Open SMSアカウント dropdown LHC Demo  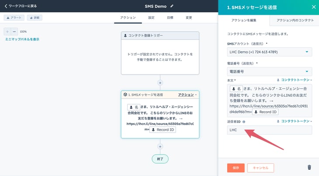(x=269, y=52)
